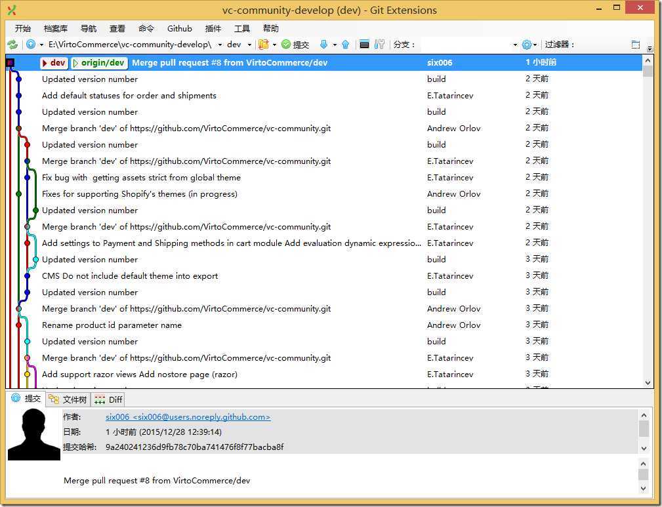Select commit 'CMS Do not include default theme'
Screen dimensions: 662x507
325,275
